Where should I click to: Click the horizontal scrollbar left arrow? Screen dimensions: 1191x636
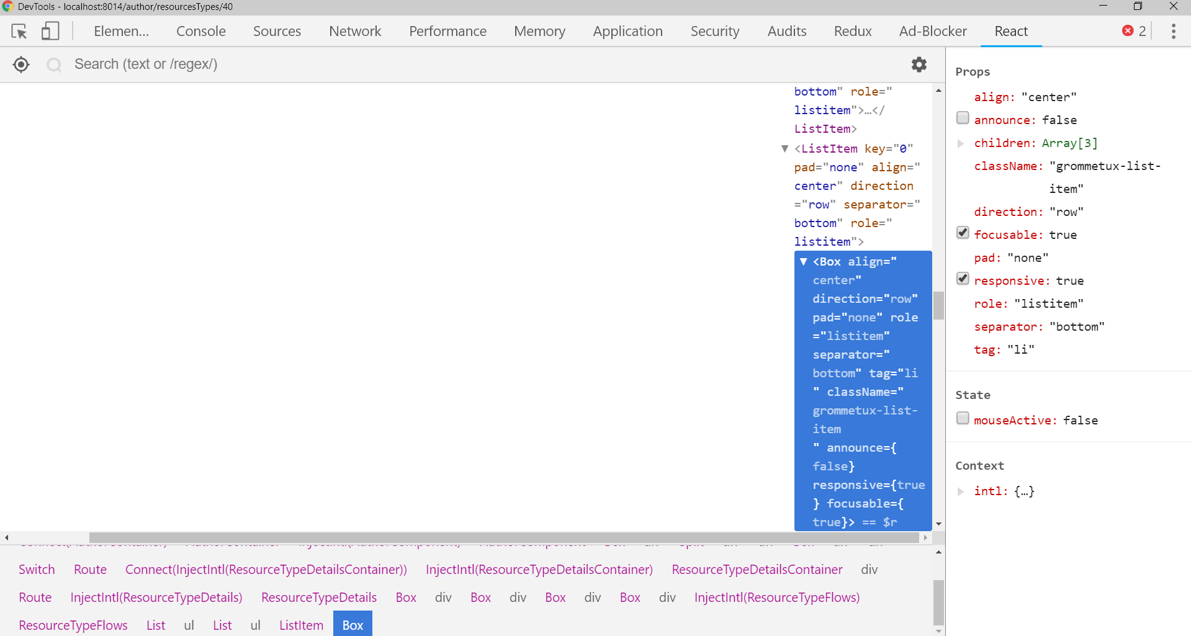tap(6, 537)
